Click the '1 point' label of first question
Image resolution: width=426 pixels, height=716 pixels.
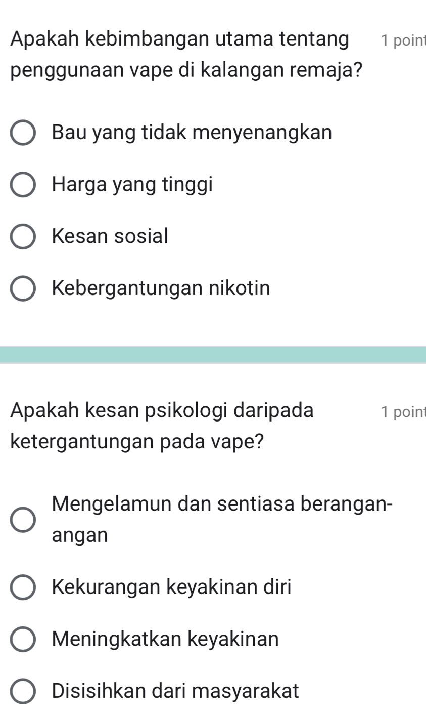click(x=403, y=41)
